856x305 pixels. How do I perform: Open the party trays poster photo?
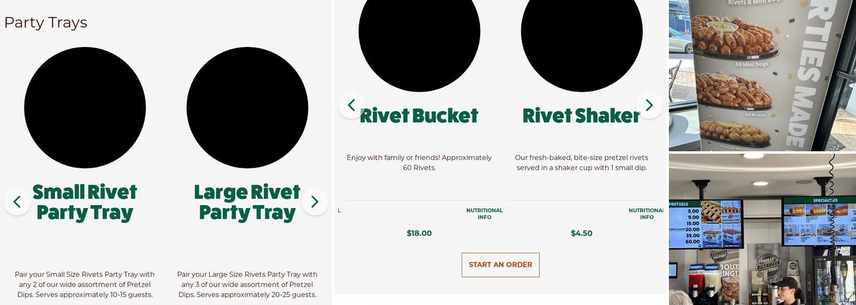762,75
